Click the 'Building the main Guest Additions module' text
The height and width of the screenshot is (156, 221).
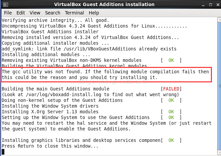[56, 89]
